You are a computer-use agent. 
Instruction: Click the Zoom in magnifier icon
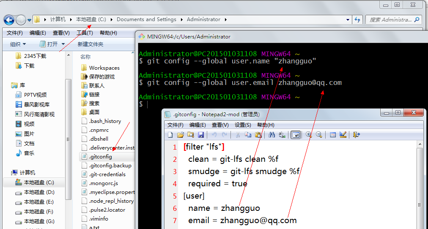[309, 135]
